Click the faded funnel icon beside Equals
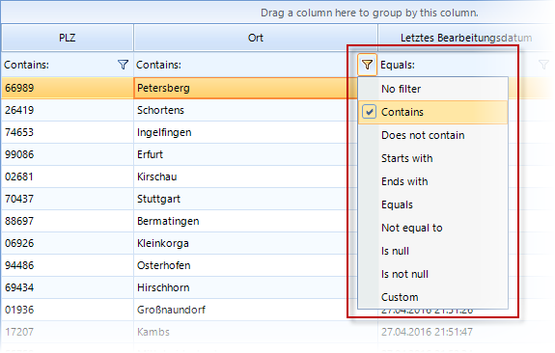The width and height of the screenshot is (555, 353). coord(543,65)
